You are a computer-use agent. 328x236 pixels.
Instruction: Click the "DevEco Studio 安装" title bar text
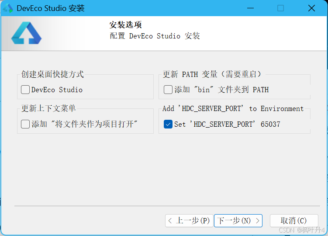pos(51,8)
